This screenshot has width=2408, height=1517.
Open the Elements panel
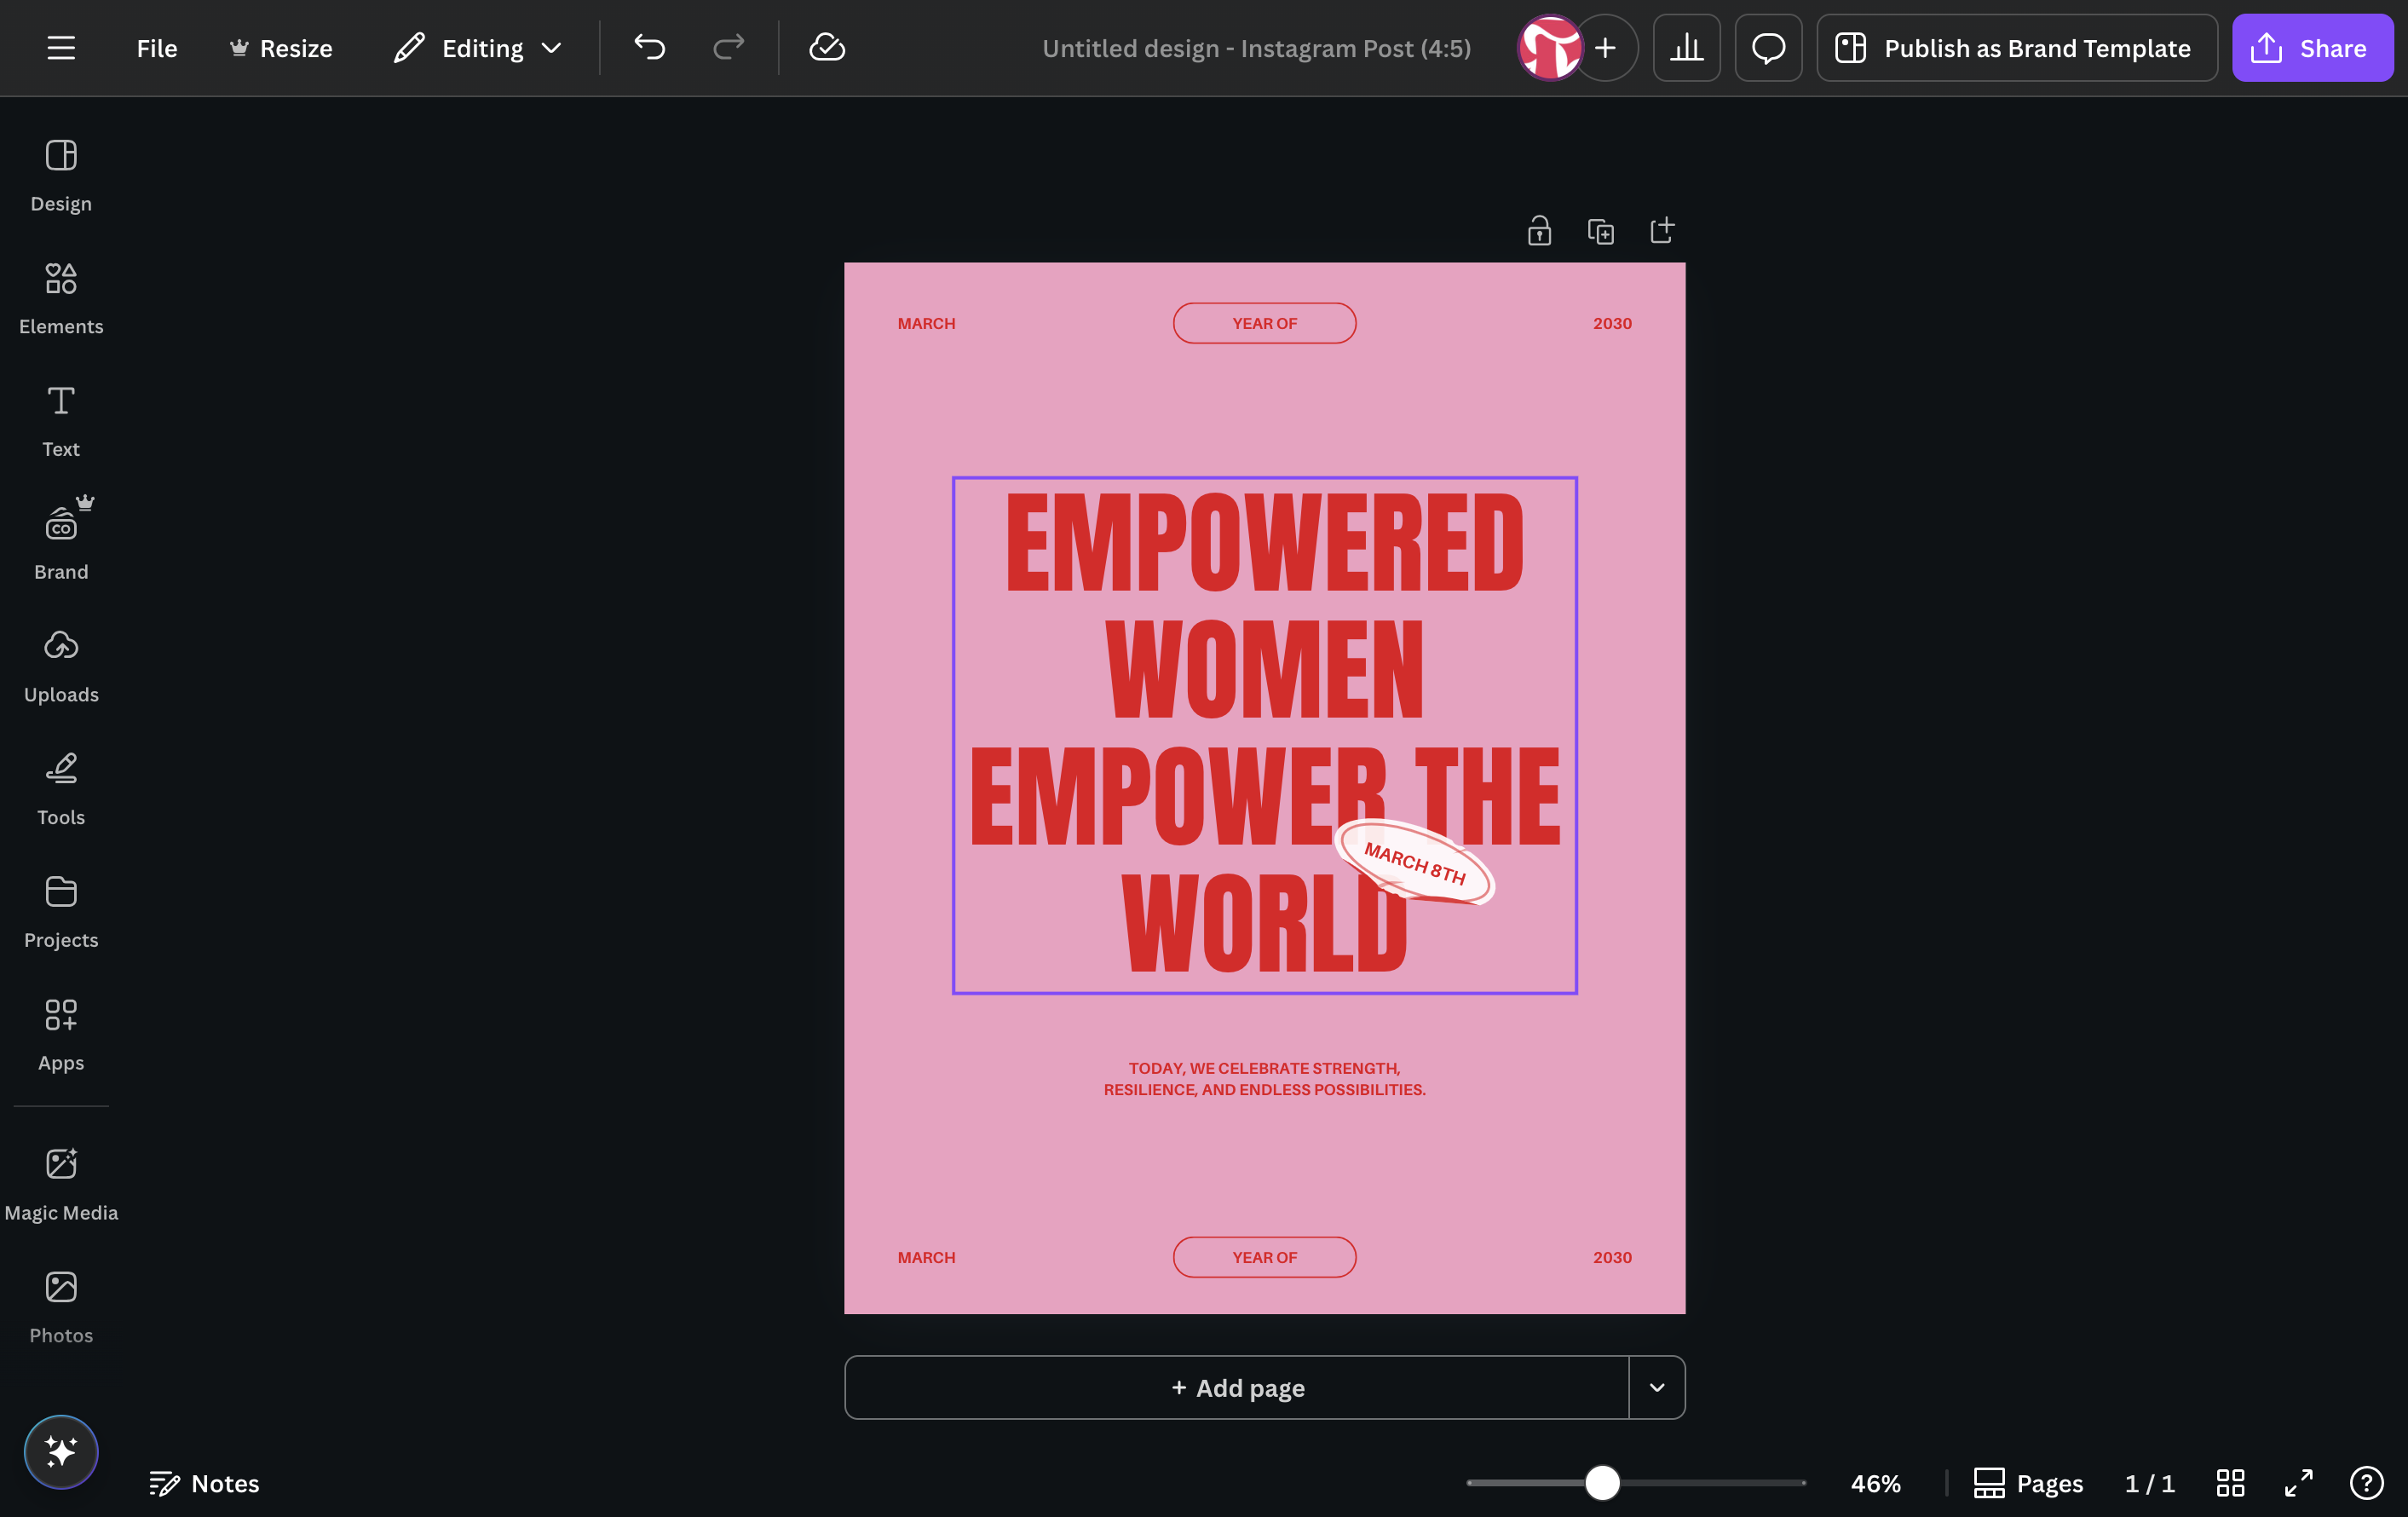61,298
